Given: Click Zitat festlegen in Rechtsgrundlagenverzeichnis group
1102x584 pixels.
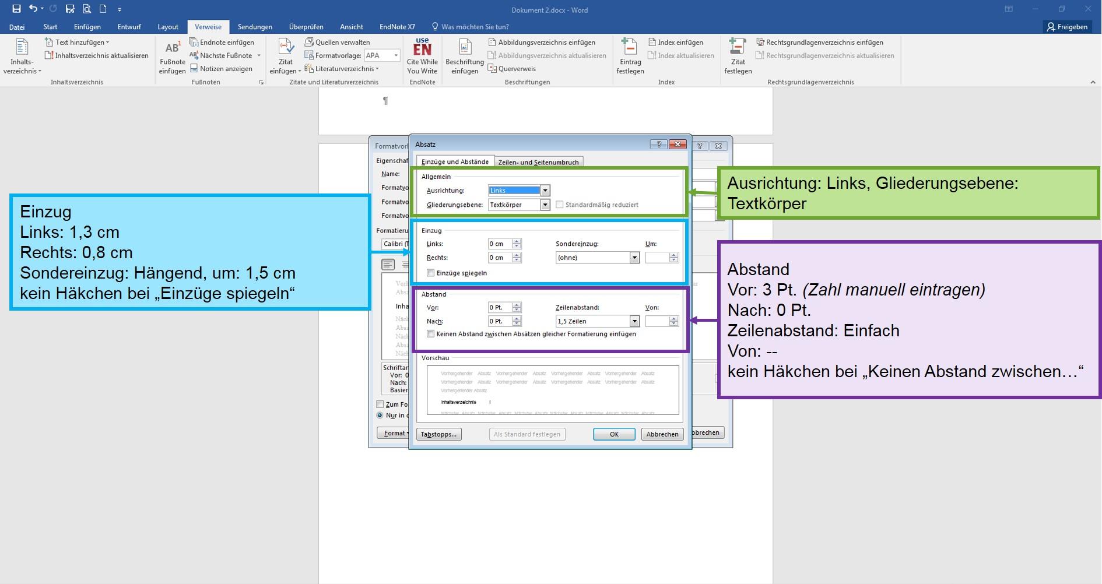Looking at the screenshot, I should [x=738, y=57].
